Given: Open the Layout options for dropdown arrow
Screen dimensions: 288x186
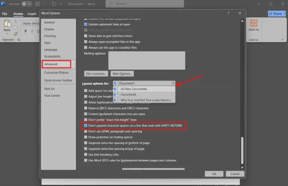Looking at the screenshot, I should (173, 83).
